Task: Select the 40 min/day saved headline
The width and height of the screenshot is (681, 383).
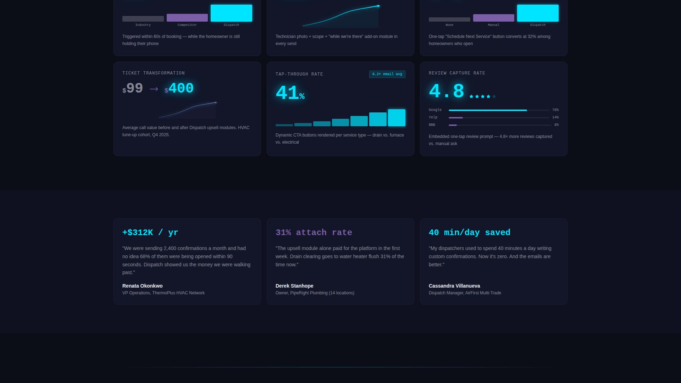Action: pos(470,232)
